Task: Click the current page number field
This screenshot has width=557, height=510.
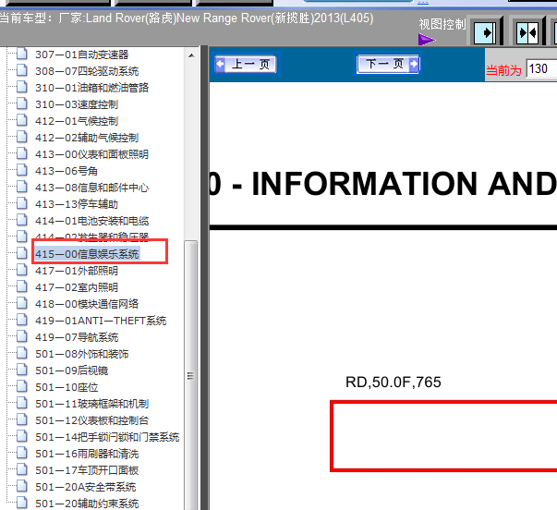Action: (x=541, y=68)
